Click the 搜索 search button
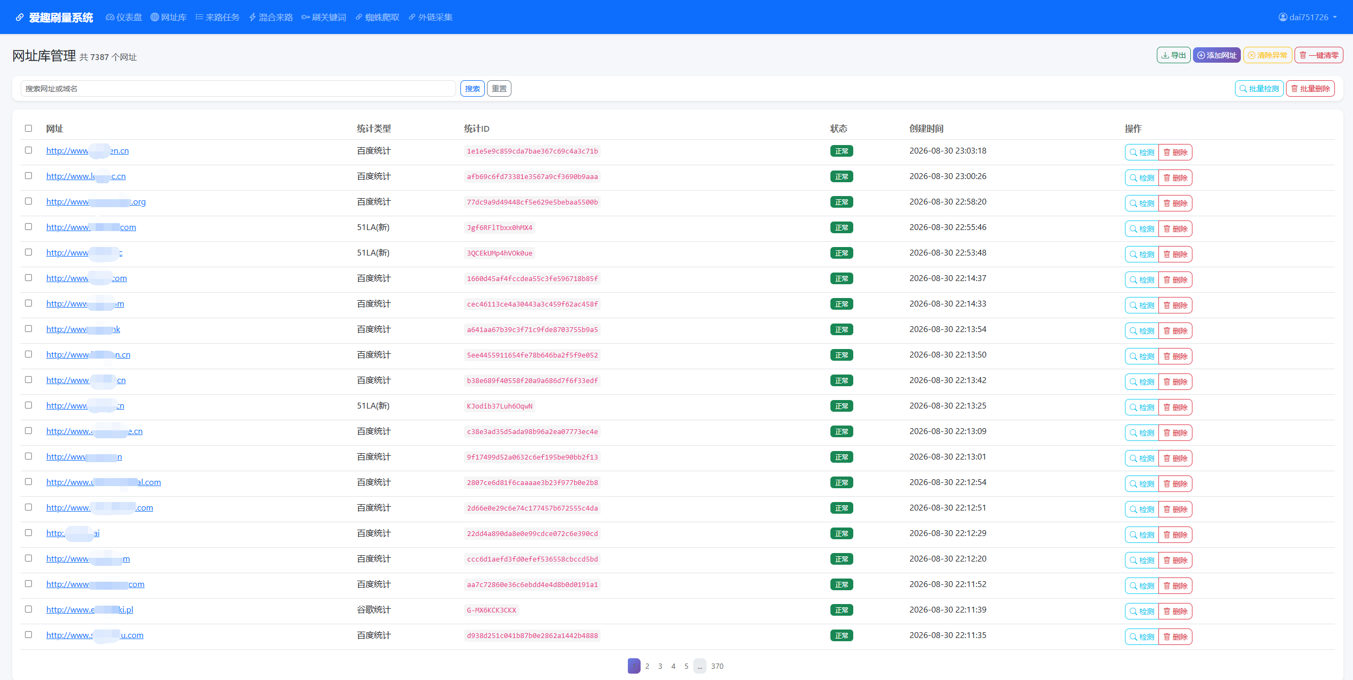Viewport: 1353px width, 680px height. 472,89
